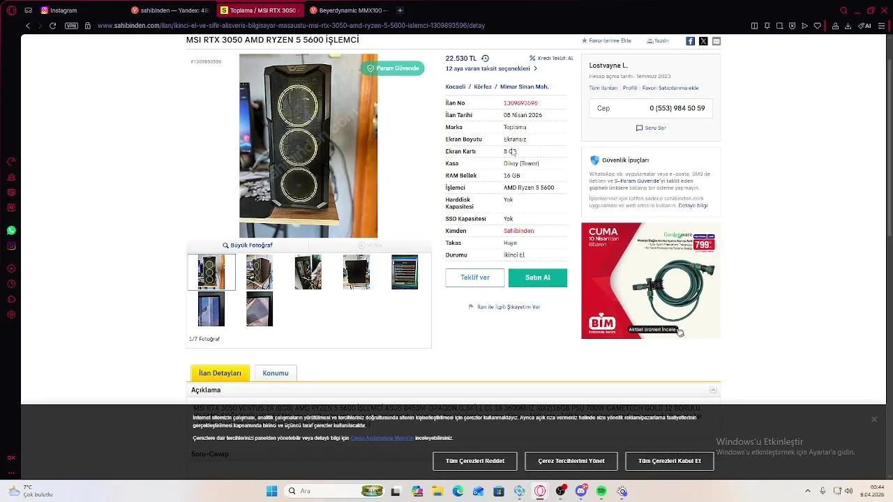This screenshot has height=502, width=893.
Task: Take a page snapshot
Action: [779, 26]
